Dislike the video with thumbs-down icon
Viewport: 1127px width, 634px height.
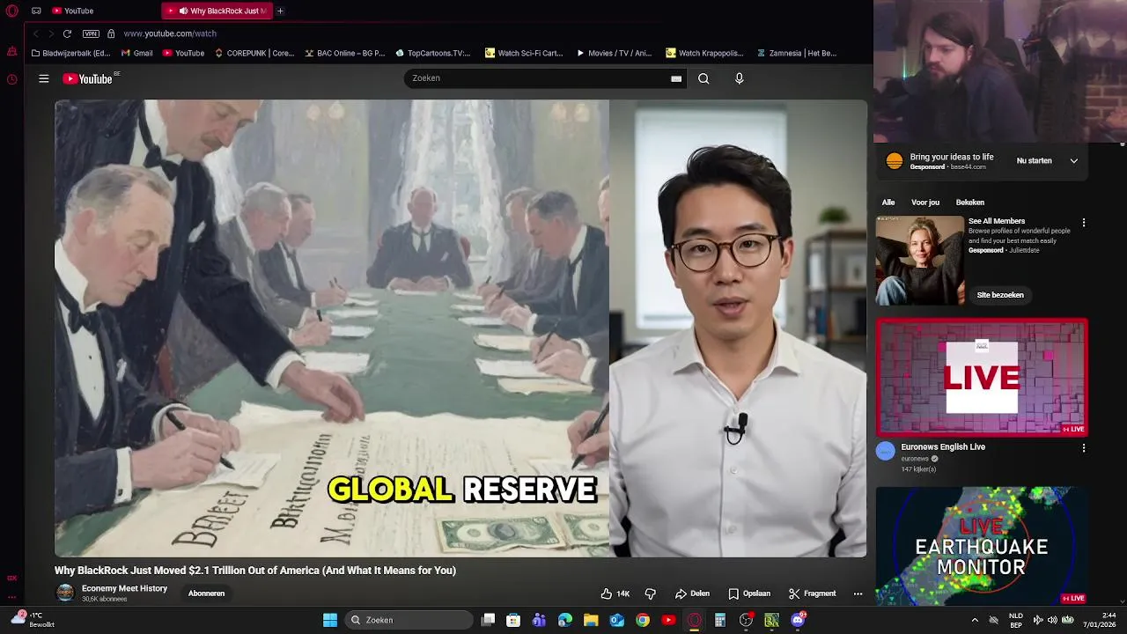(651, 593)
